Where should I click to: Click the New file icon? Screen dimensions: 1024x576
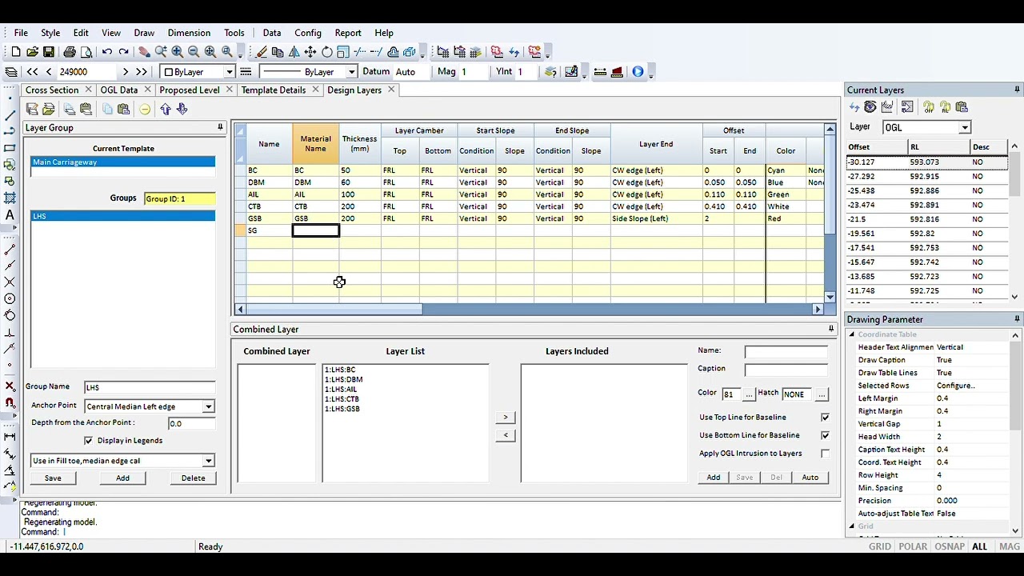coord(16,52)
